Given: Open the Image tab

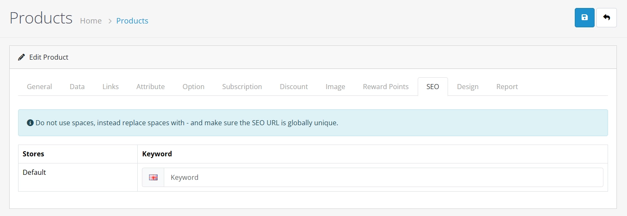Looking at the screenshot, I should (x=336, y=87).
